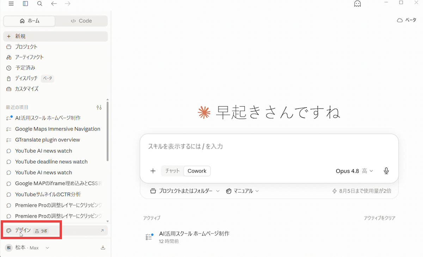
Task: Open the マニュアル mode dropdown
Action: click(x=242, y=191)
